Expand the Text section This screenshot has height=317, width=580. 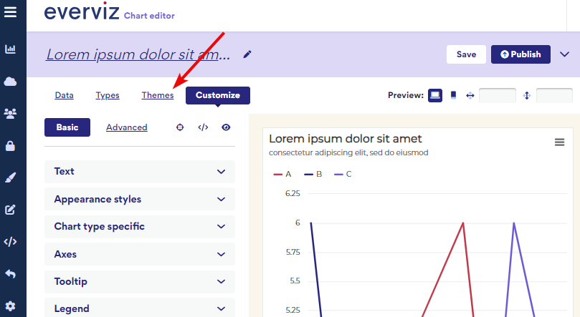tap(140, 172)
